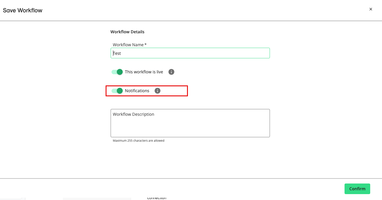This screenshot has height=200, width=382.
Task: Focus the Workflow Description text area
Action: 190,123
